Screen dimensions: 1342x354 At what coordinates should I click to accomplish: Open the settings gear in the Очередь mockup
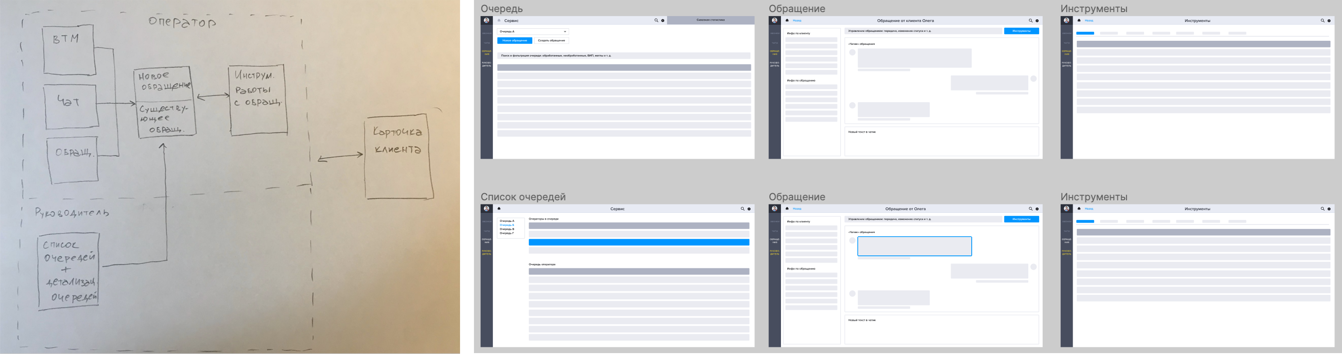[662, 20]
